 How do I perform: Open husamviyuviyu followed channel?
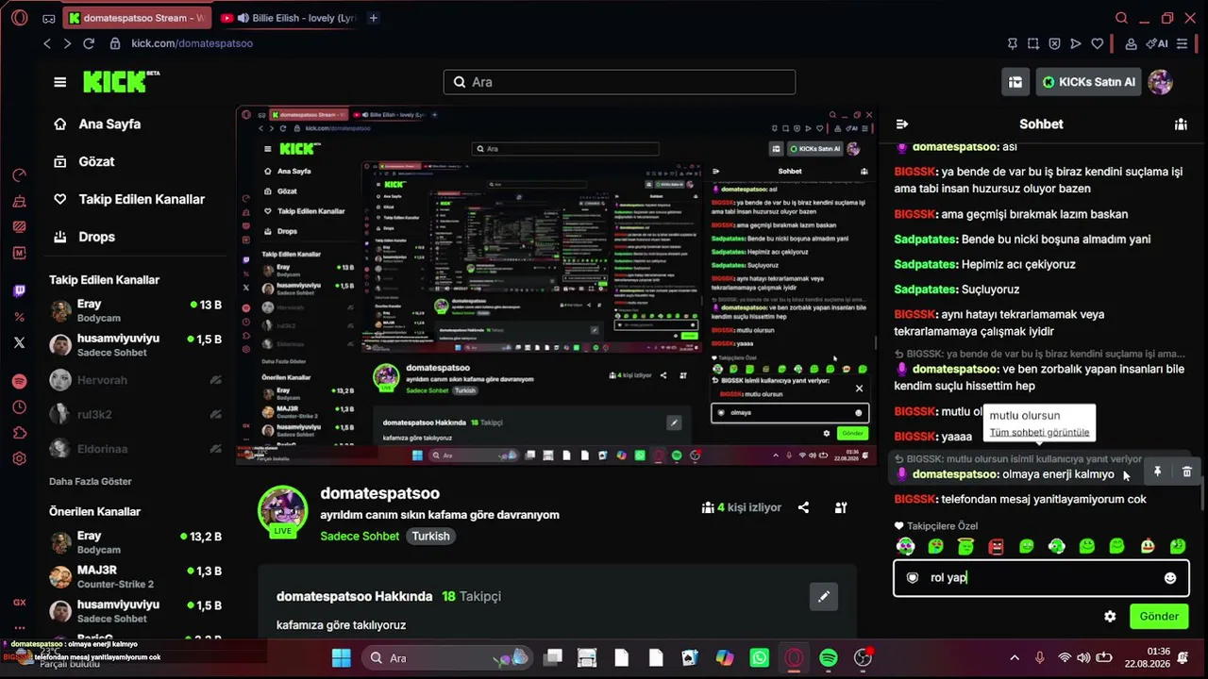click(x=136, y=345)
